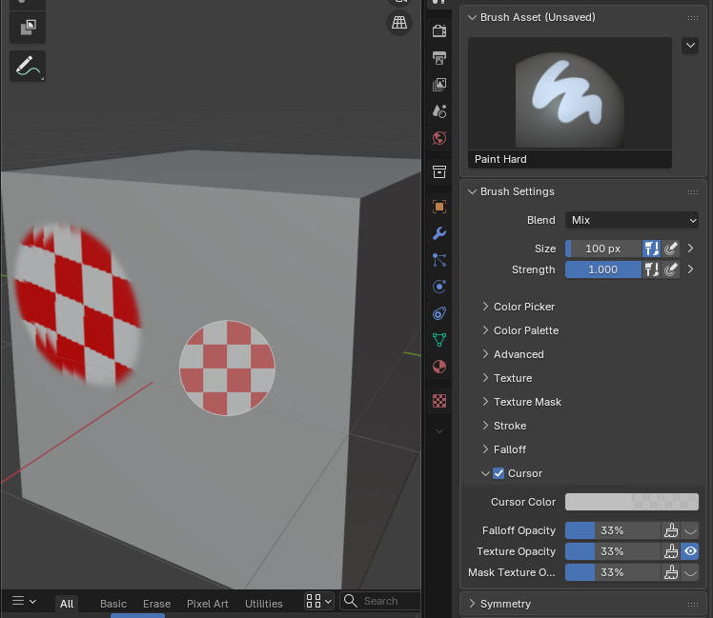Toggle unified strength for brush Strength
This screenshot has height=618, width=713.
pyautogui.click(x=651, y=269)
